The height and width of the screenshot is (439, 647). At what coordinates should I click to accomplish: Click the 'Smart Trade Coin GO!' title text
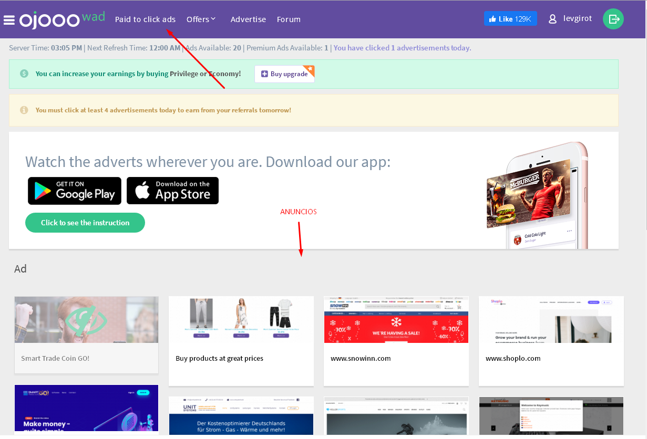(55, 359)
